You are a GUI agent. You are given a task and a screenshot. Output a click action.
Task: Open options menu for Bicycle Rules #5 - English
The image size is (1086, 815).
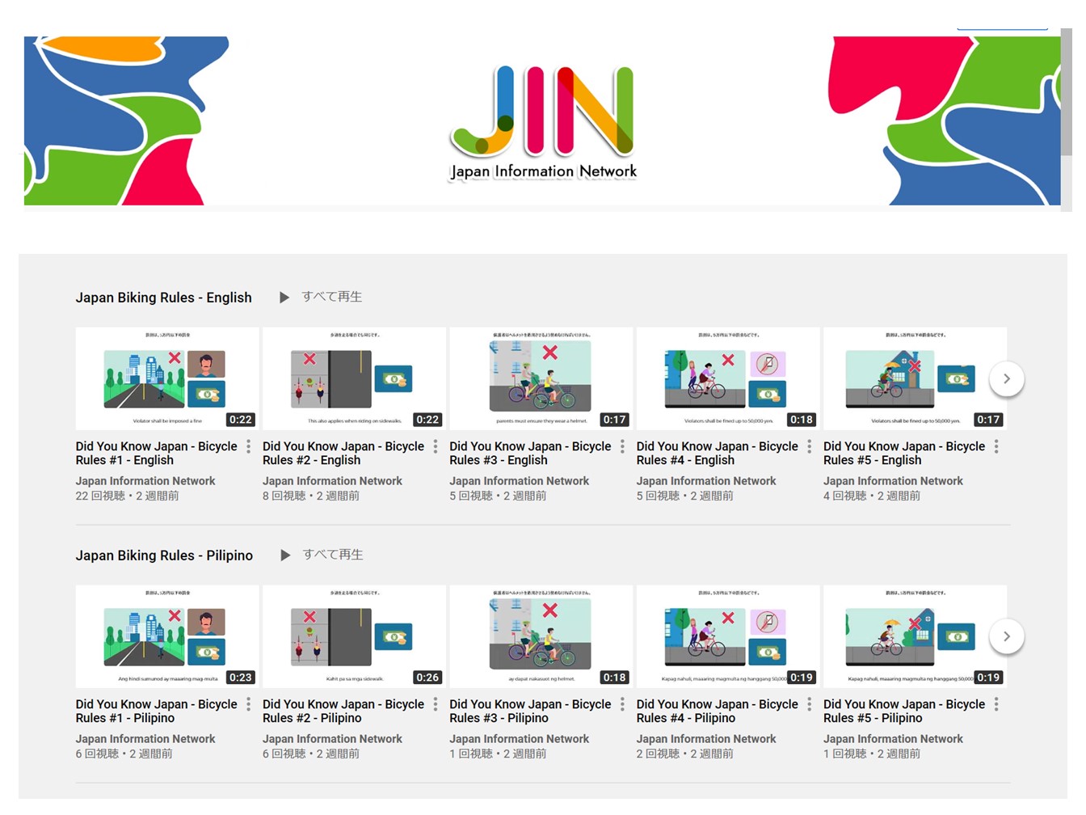pos(996,446)
